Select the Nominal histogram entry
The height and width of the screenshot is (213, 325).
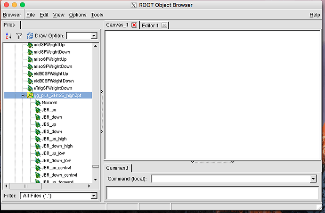[x=49, y=102]
